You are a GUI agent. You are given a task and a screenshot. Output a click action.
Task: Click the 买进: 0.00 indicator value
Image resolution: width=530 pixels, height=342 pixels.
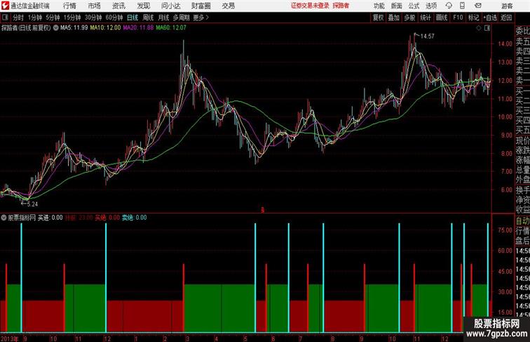click(x=50, y=218)
